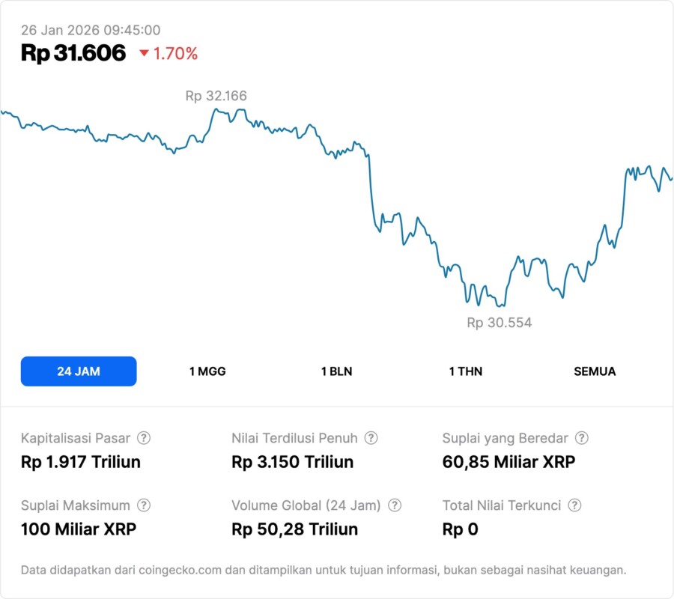Click the red down-triangle price change indicator
The width and height of the screenshot is (674, 599).
click(144, 54)
